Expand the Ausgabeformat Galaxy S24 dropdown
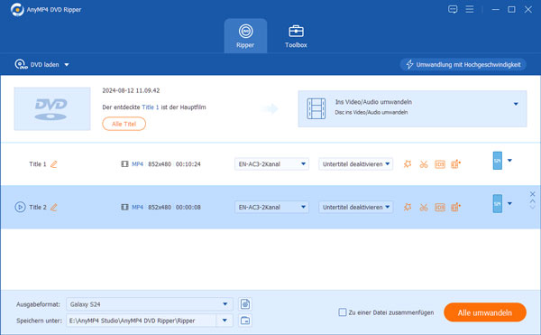 pyautogui.click(x=150, y=304)
